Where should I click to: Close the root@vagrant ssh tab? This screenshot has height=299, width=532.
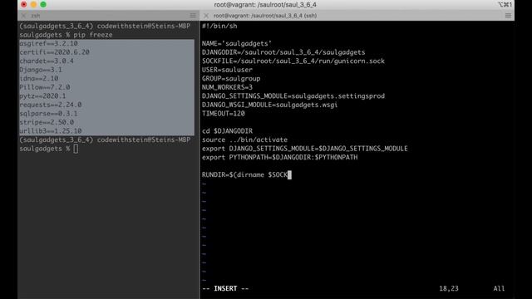[206, 16]
